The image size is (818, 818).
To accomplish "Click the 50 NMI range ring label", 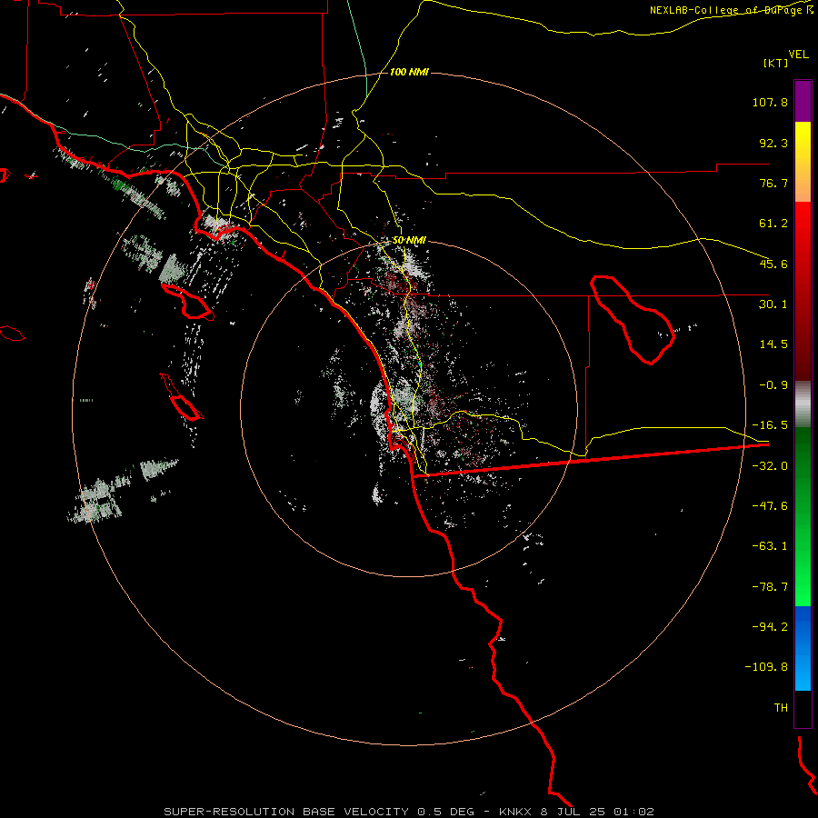I will point(409,241).
